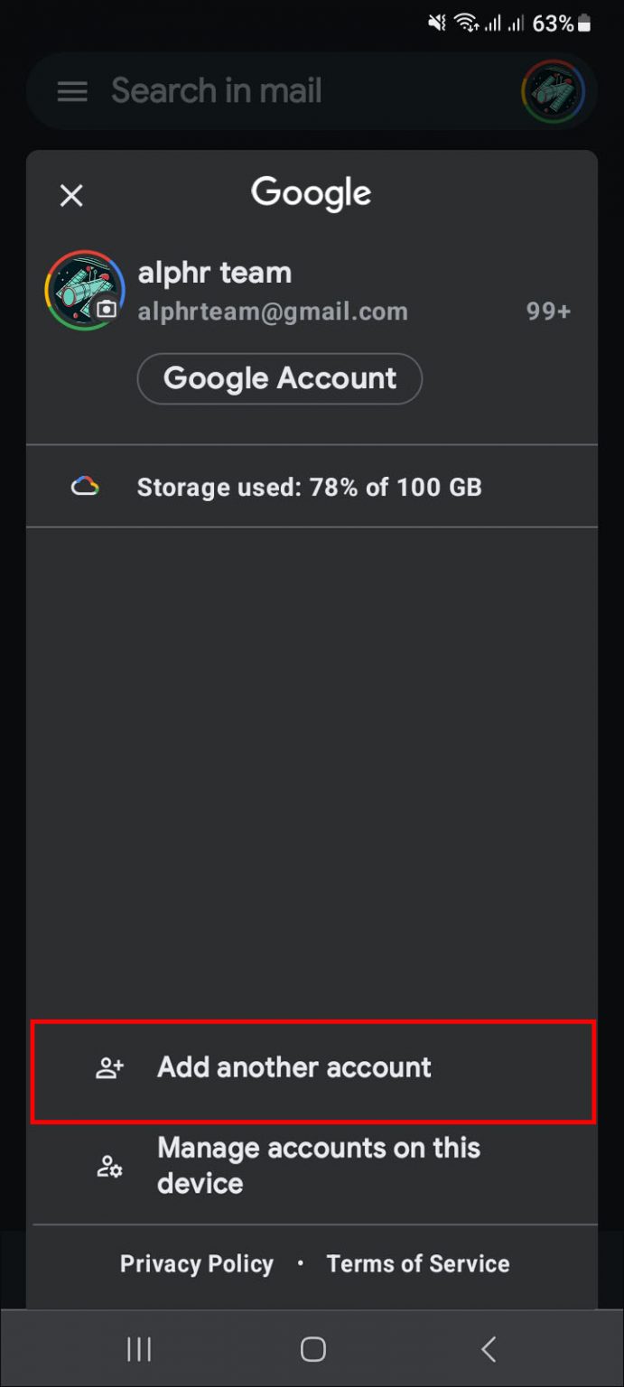The height and width of the screenshot is (1387, 624).
Task: Tap the alphrteam@gmail.com email address
Action: pos(273,312)
